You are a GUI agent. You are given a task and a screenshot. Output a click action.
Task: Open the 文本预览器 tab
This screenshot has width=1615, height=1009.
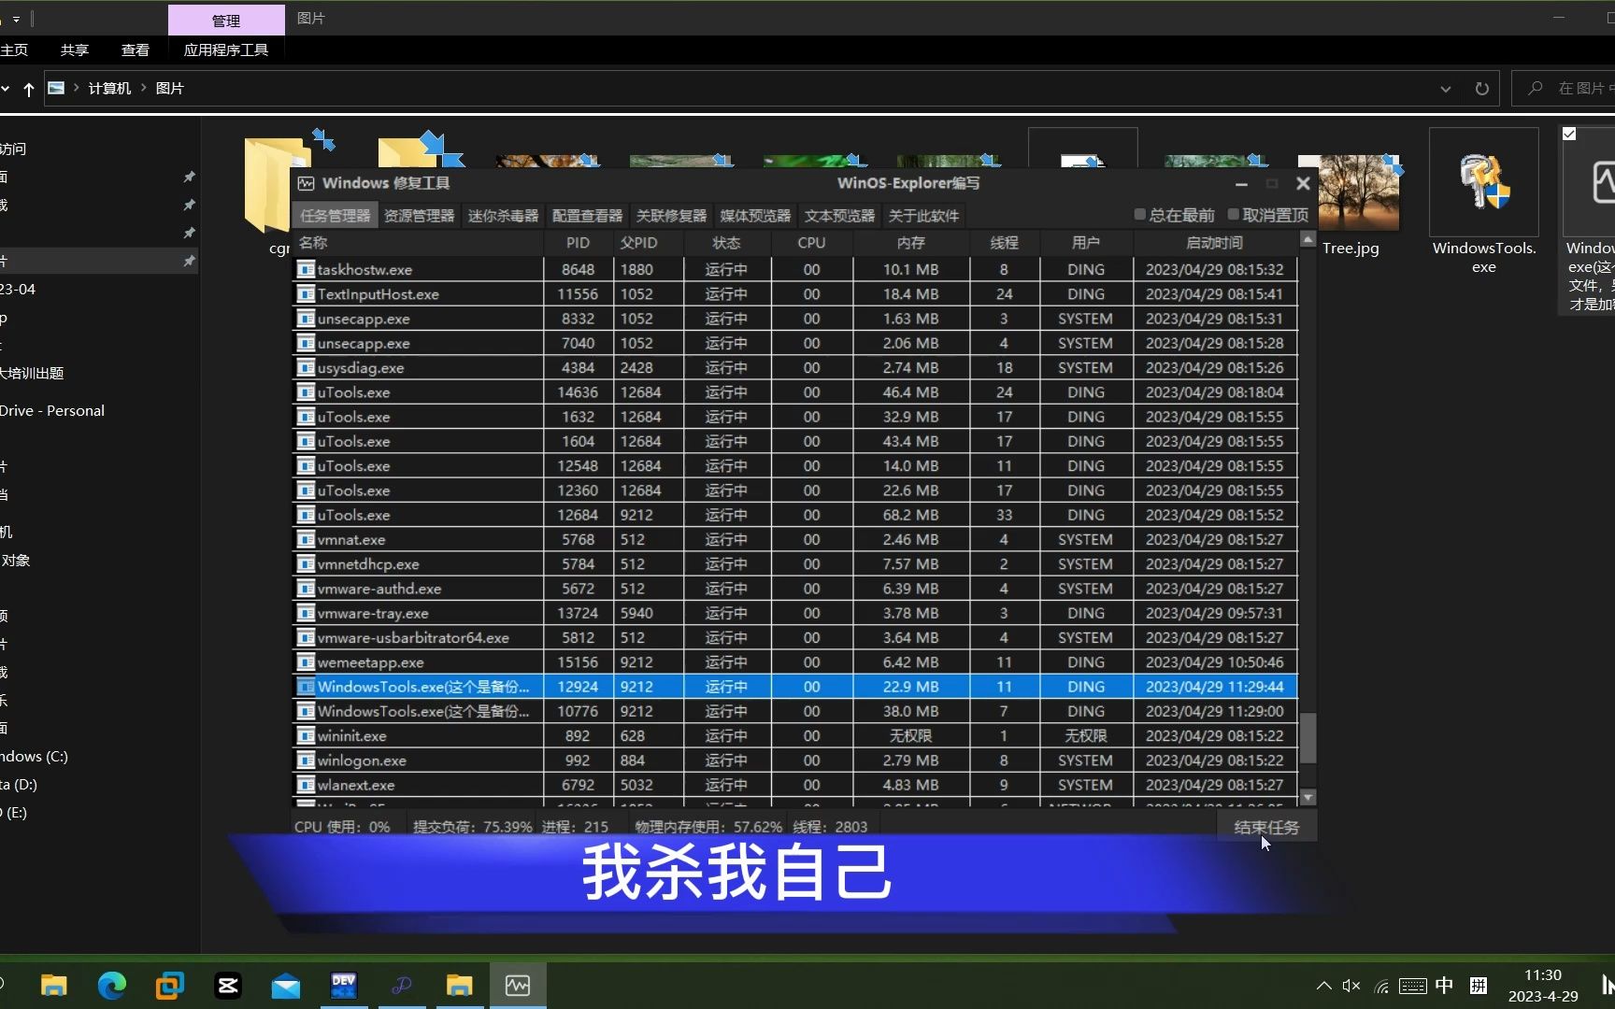(839, 216)
